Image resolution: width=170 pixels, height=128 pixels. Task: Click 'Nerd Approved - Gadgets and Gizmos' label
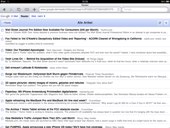pyautogui.click(x=65, y=50)
